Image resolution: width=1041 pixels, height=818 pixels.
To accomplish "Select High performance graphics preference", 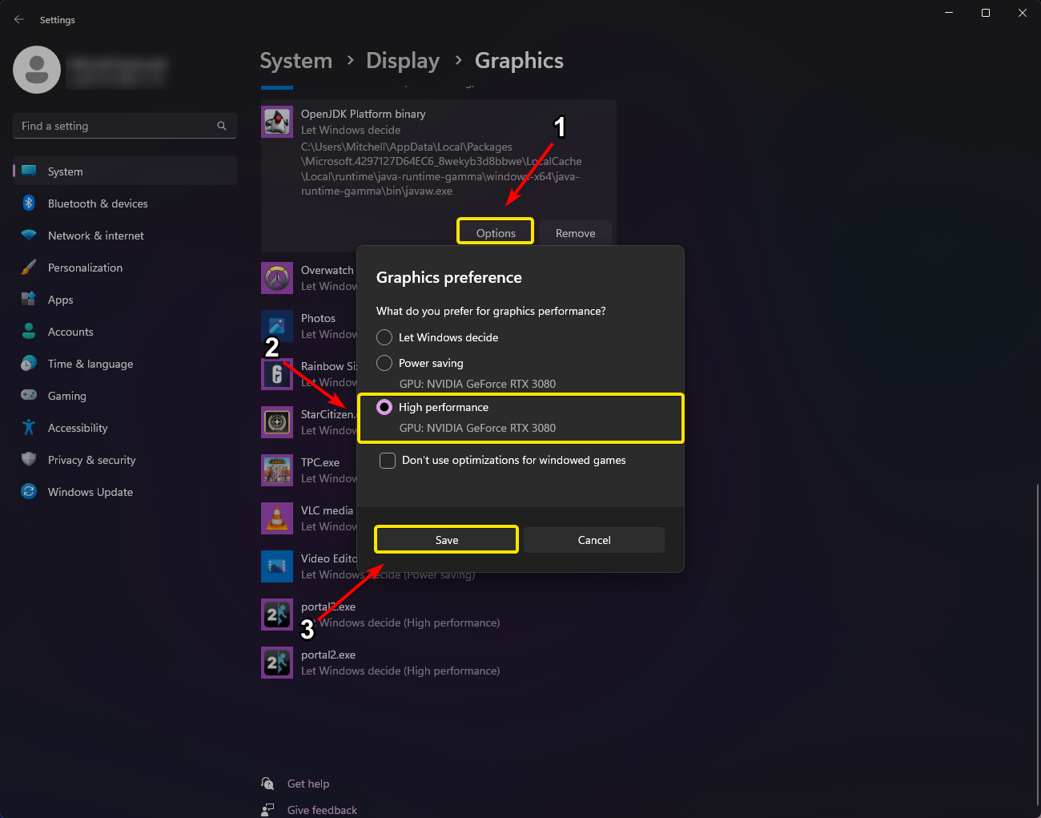I will point(384,407).
